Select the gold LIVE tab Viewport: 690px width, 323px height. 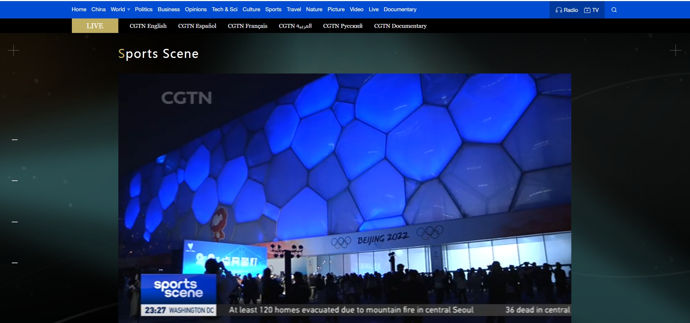point(95,26)
